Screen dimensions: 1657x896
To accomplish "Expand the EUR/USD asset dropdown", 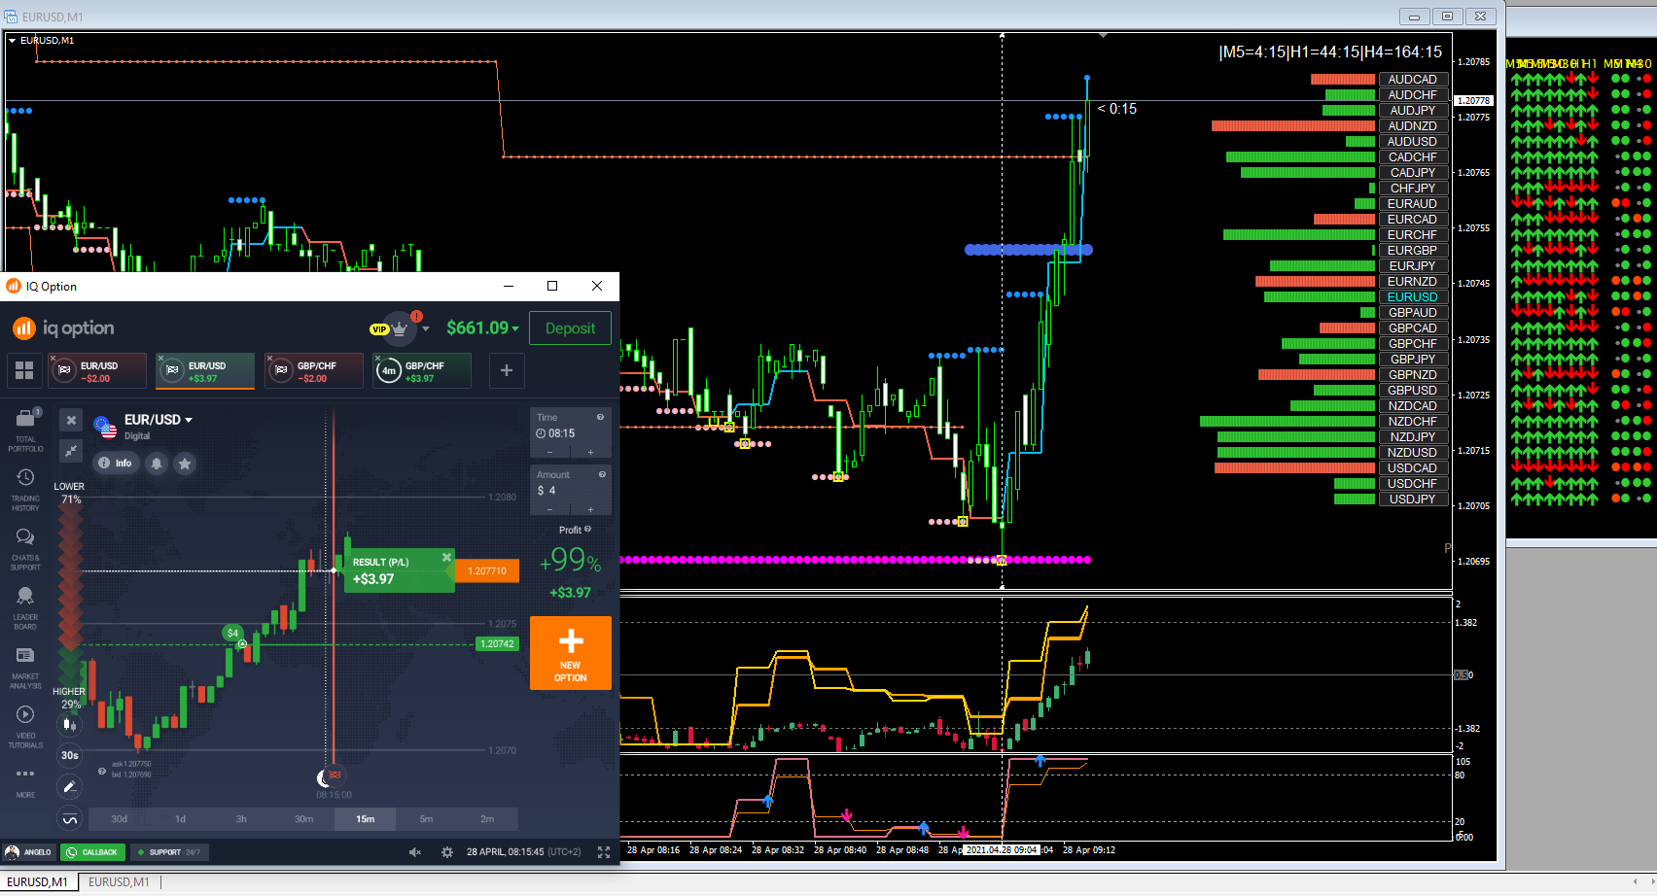I will click(189, 421).
